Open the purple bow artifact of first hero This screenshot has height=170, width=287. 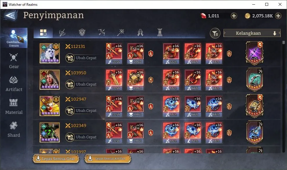pyautogui.click(x=255, y=53)
